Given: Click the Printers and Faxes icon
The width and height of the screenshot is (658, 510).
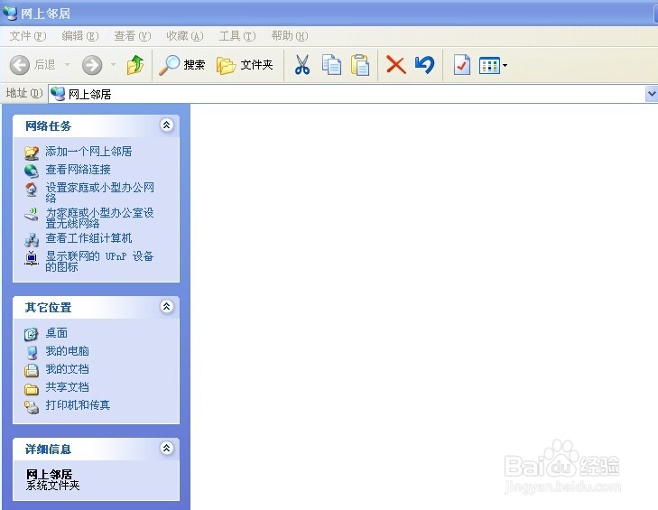Looking at the screenshot, I should [x=32, y=407].
